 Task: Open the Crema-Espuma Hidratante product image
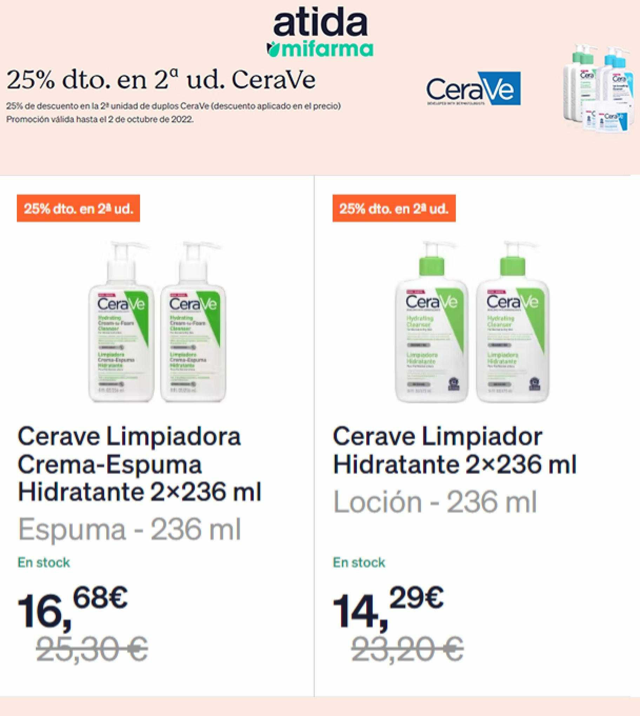(156, 321)
